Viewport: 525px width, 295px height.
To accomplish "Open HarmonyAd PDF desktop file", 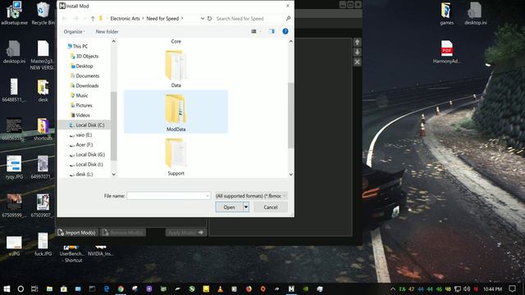I will pos(446,52).
